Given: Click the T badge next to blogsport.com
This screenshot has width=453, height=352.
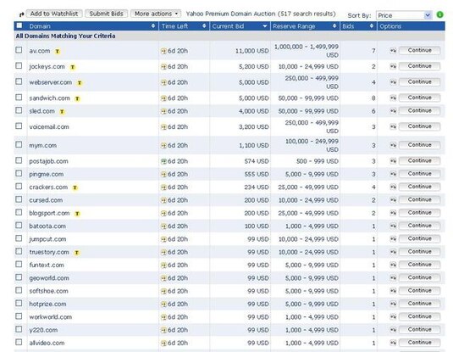Looking at the screenshot, I should (x=77, y=214).
